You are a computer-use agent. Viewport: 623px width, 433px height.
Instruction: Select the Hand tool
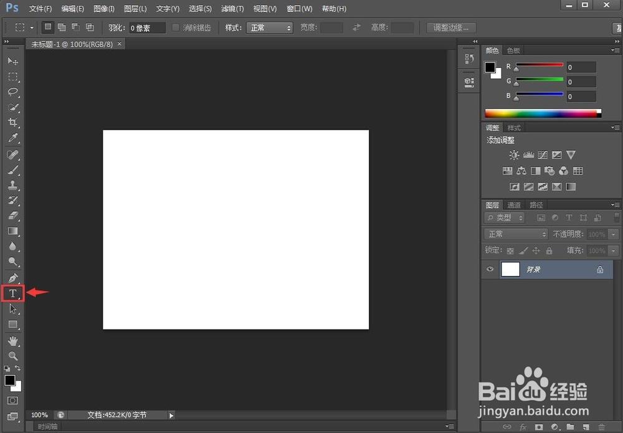12,341
